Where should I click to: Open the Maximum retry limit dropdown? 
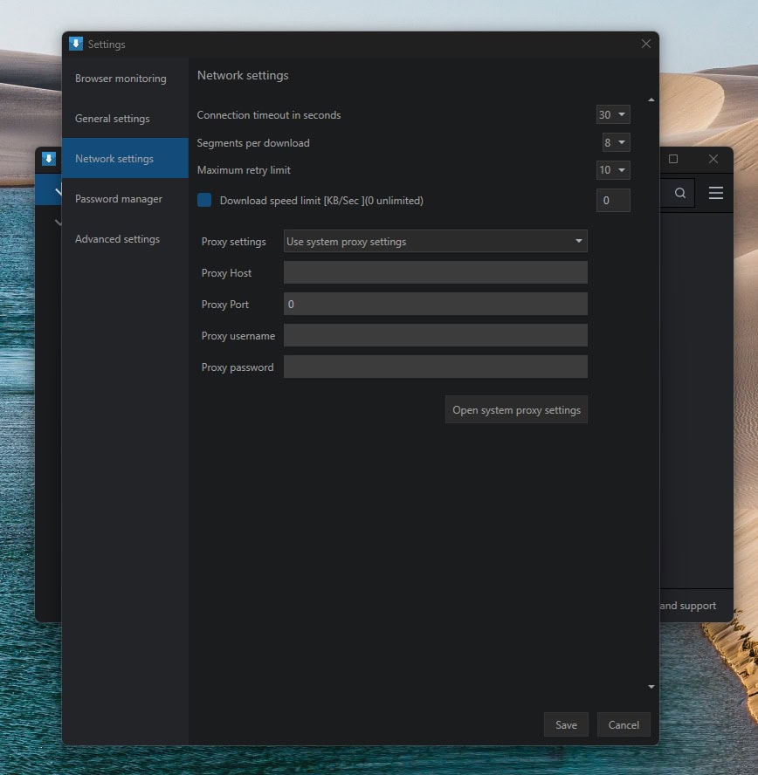613,170
